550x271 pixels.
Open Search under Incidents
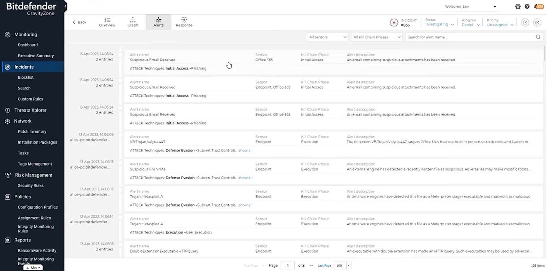[24, 88]
